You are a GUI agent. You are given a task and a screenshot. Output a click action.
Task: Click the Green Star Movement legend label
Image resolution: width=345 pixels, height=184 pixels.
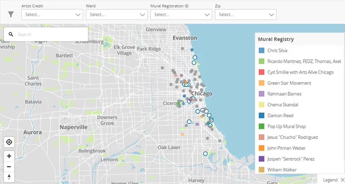289,83
